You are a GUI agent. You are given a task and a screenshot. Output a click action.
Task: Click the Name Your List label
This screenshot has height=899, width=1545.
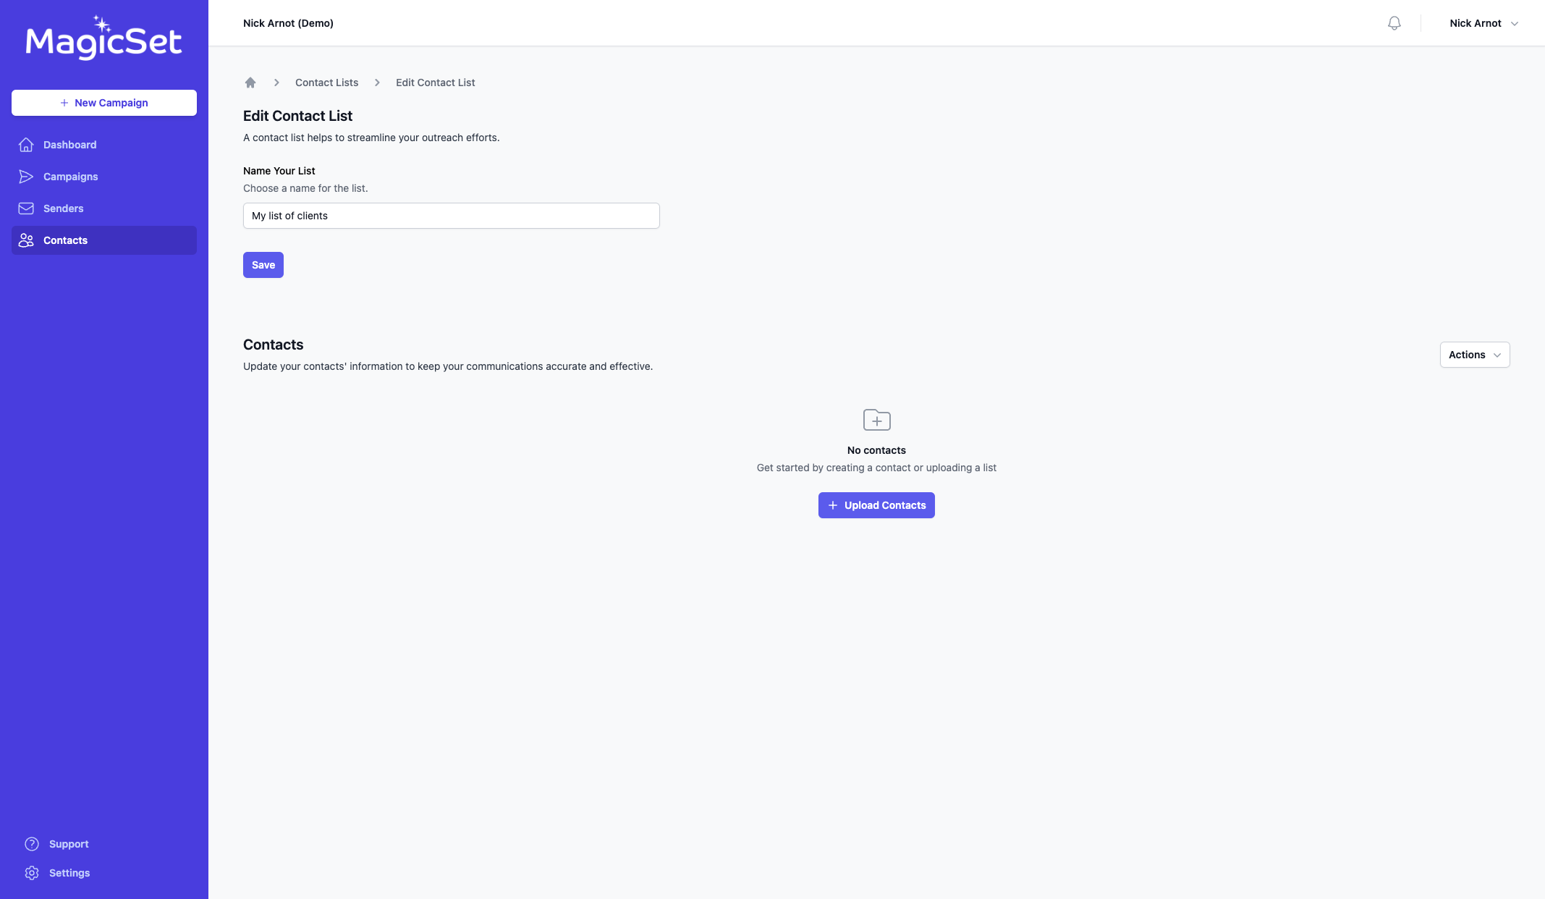pos(279,171)
